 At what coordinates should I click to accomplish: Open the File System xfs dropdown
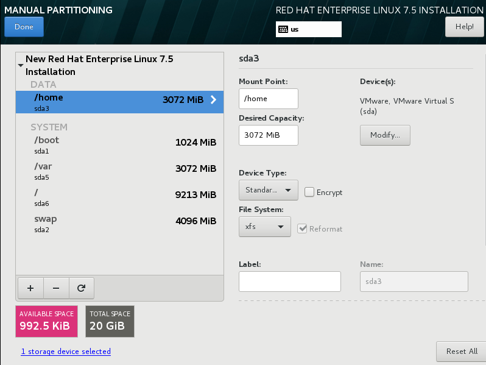(265, 227)
